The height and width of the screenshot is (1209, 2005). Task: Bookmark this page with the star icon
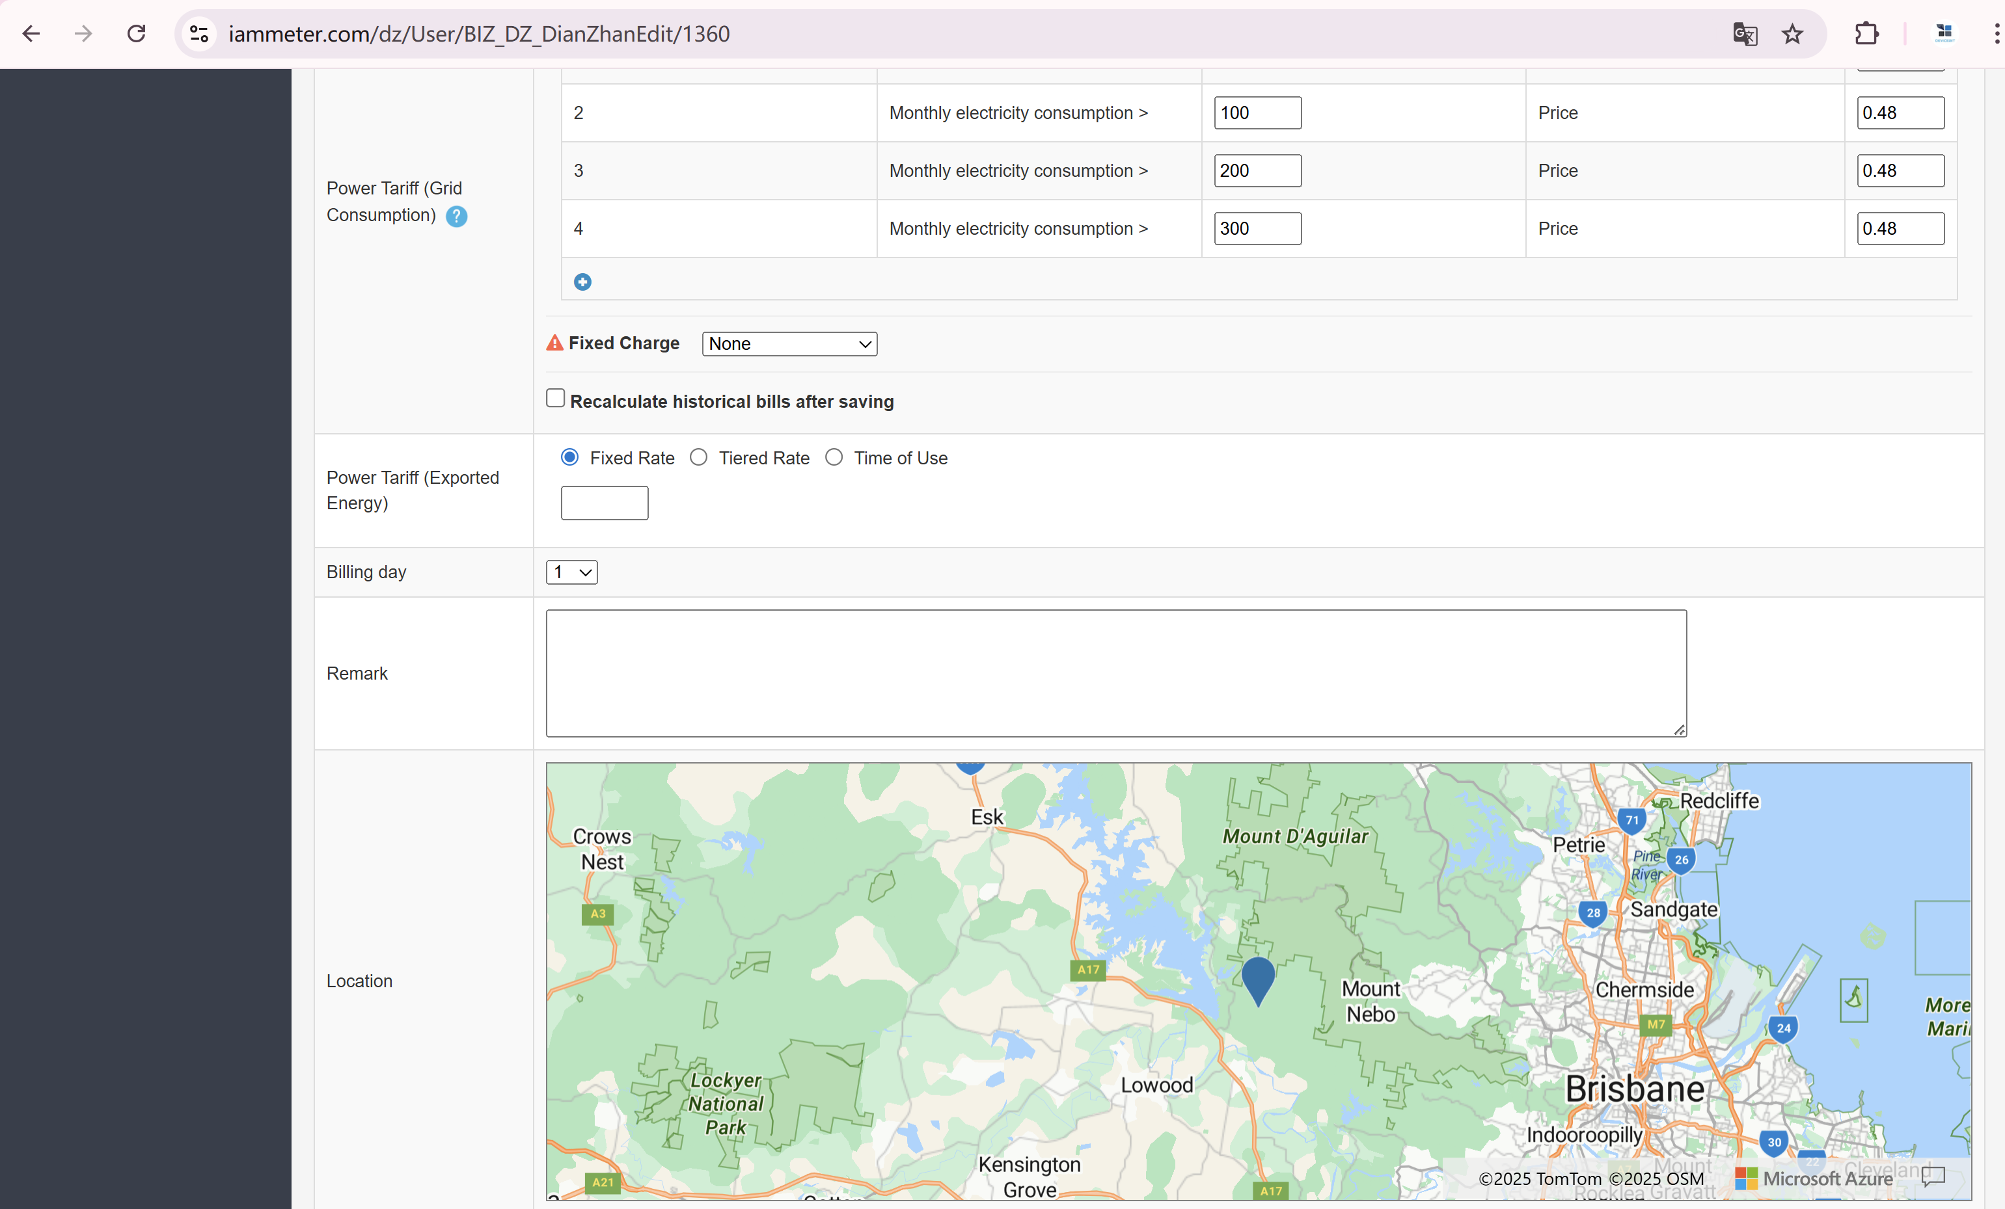(1793, 34)
